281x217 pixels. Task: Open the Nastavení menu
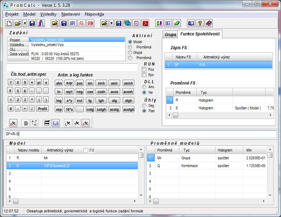click(x=71, y=14)
